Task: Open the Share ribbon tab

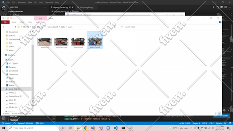Action: [x=22, y=22]
